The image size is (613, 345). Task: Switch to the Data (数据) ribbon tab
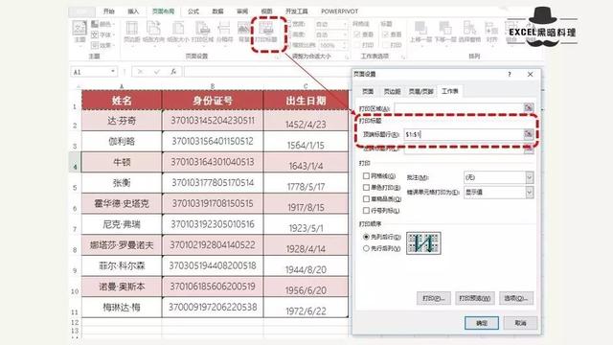click(217, 11)
